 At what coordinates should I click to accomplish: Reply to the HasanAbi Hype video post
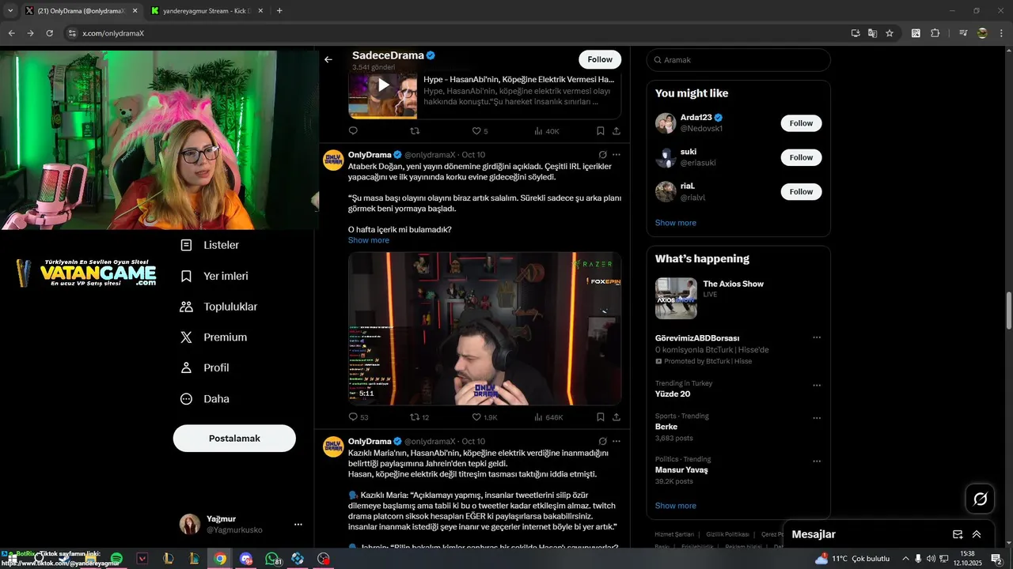coord(353,131)
